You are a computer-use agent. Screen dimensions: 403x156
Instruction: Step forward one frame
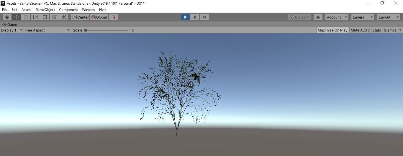(204, 17)
